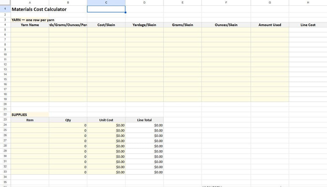The image size is (327, 187).
Task: Click the Unit Cost cell in row 24
Action: (106, 125)
